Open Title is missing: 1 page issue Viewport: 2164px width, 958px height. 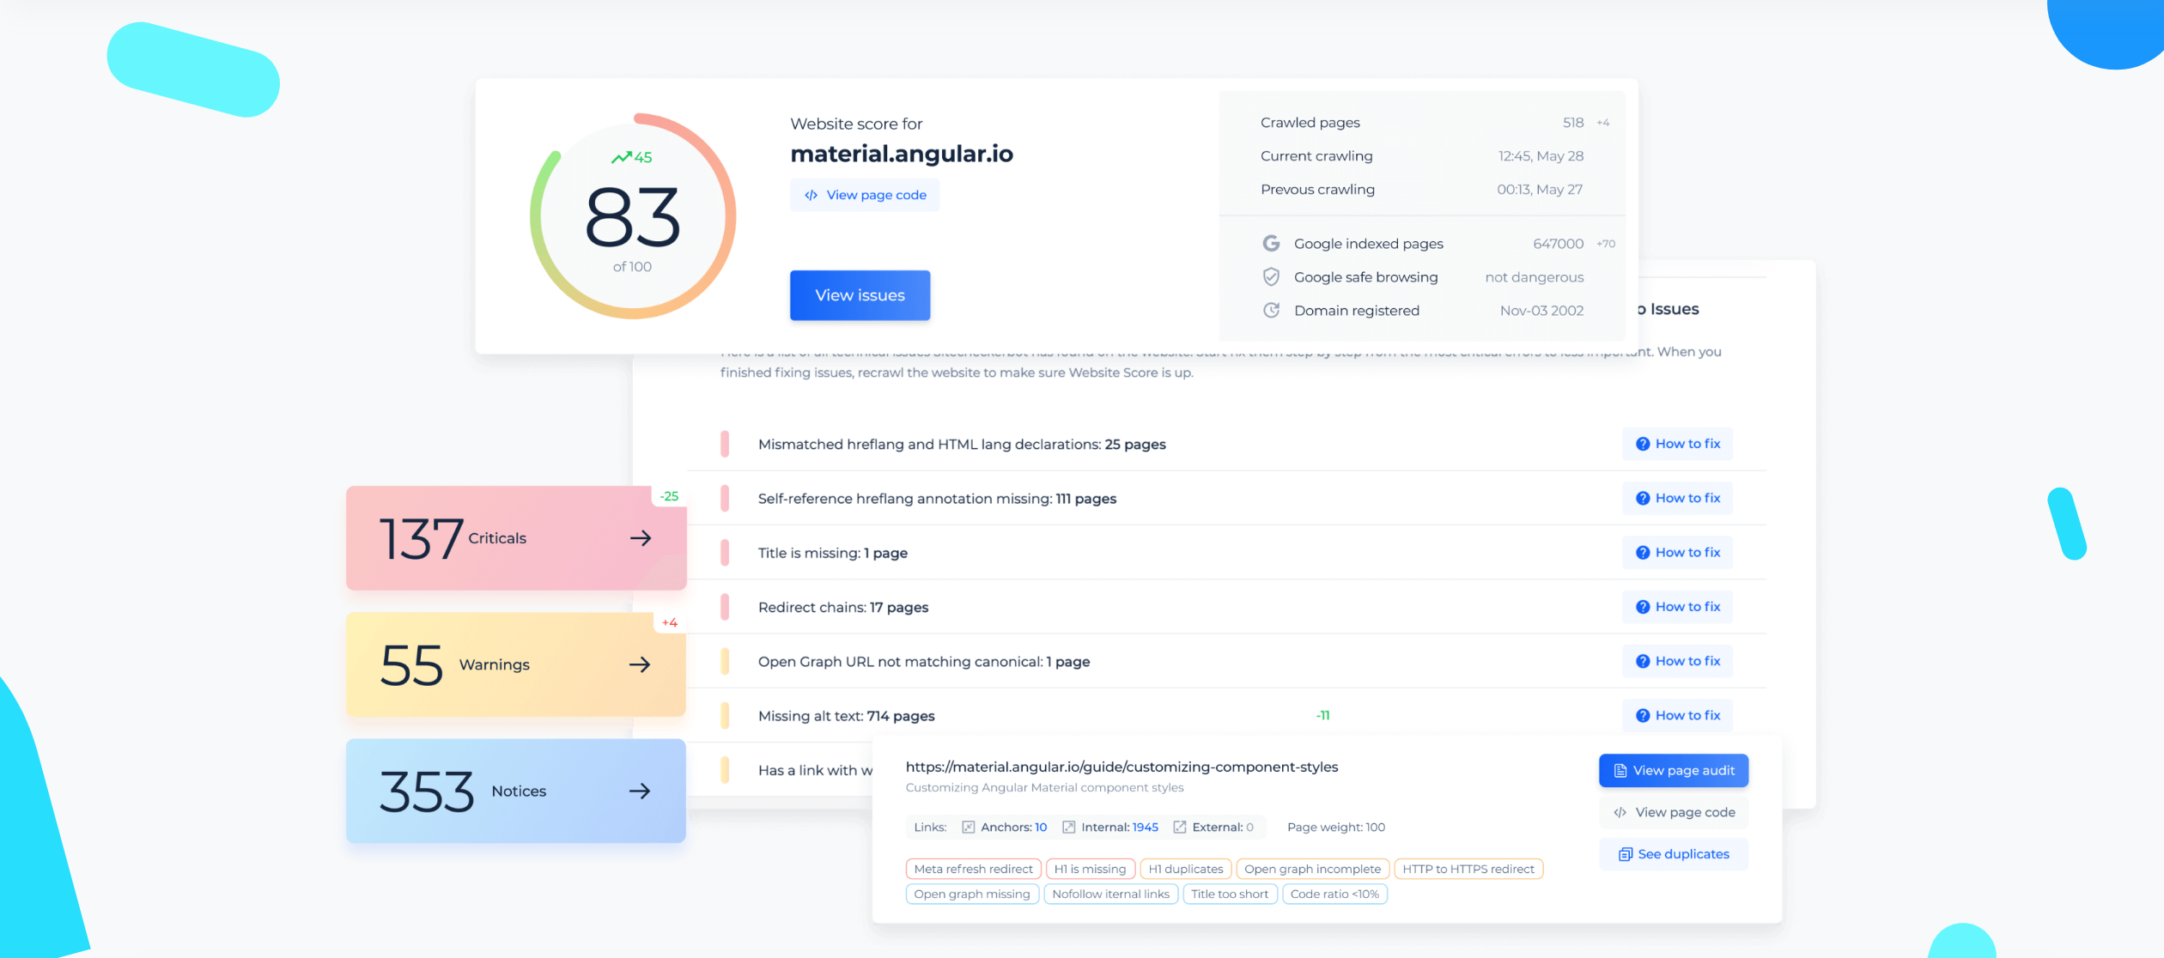click(x=832, y=552)
